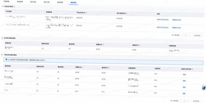This screenshot has width=206, height=103.
Task: Click 查看 for the 02:30 downstream baseline
Action: click(184, 74)
